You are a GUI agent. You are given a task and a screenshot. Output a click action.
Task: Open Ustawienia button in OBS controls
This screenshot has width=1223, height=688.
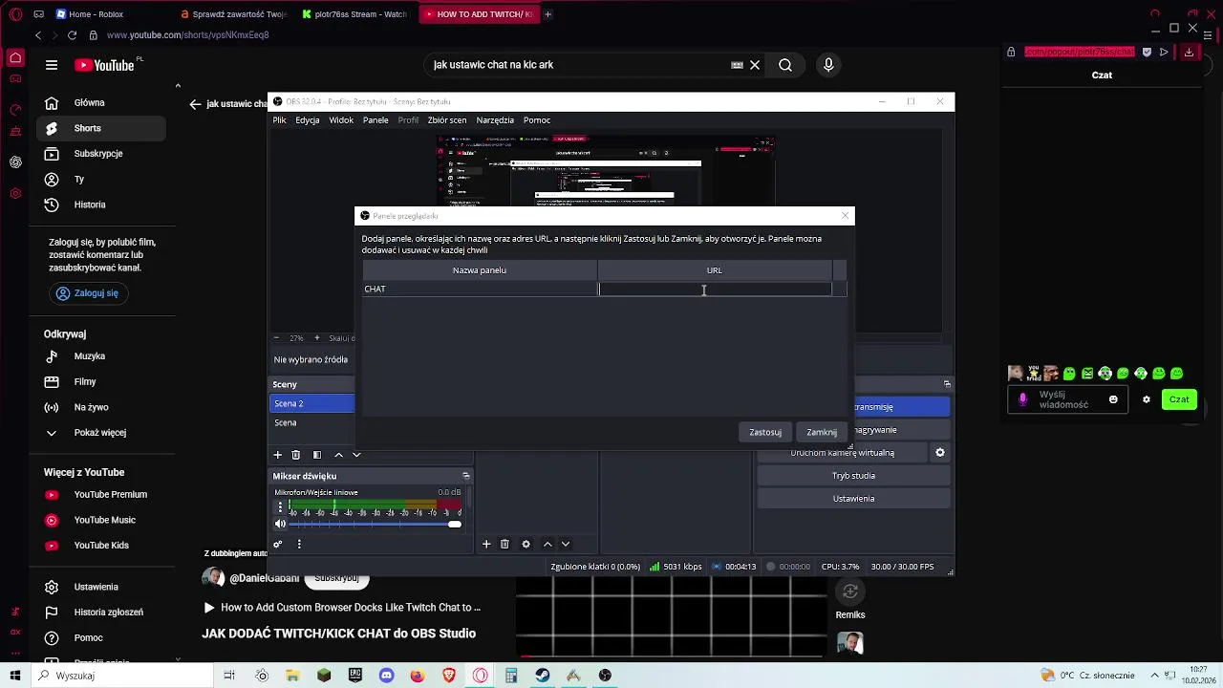point(853,499)
